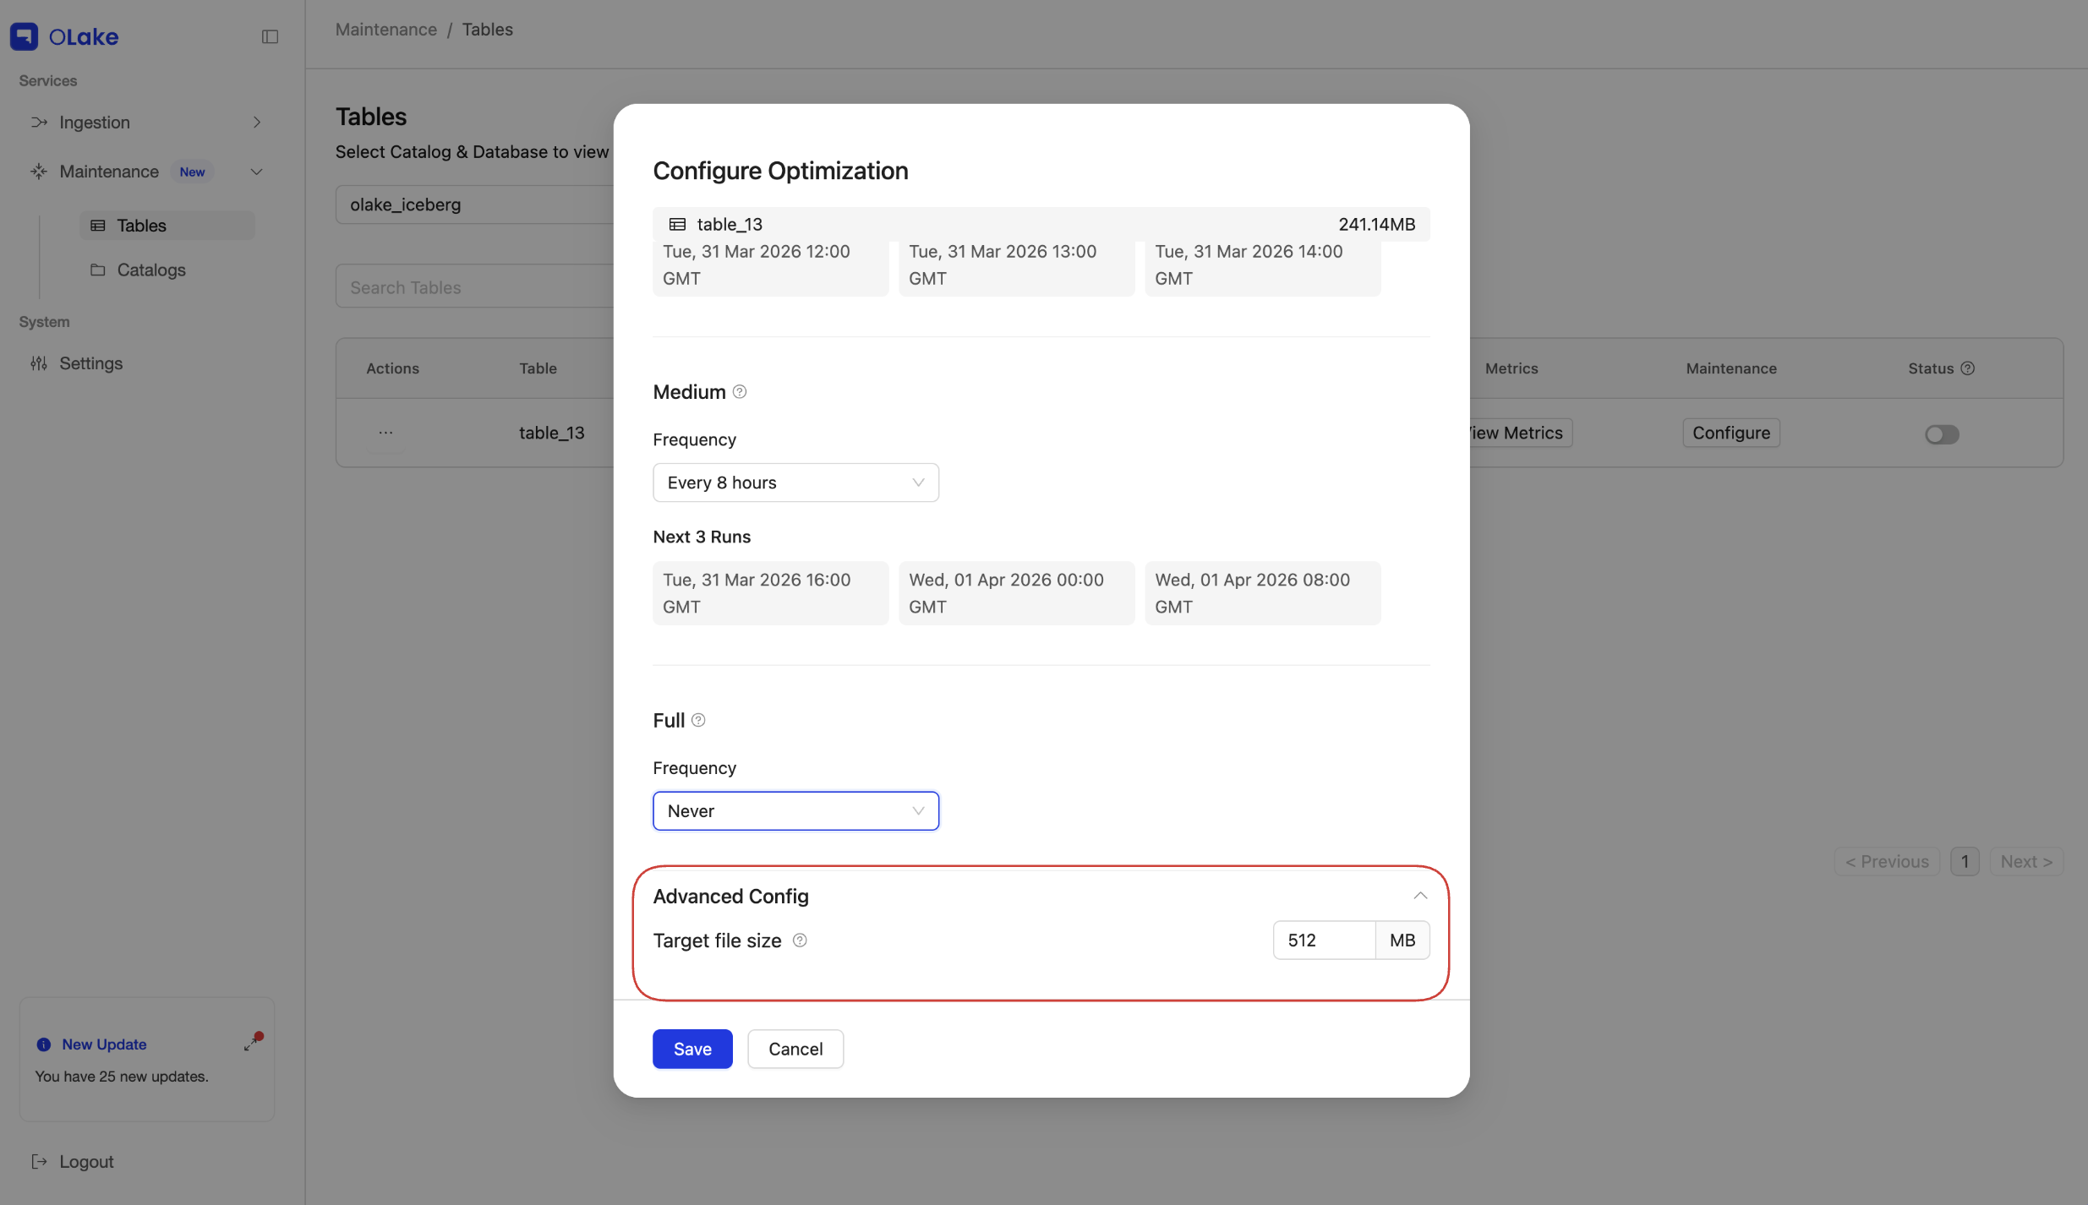Collapse the Advanced Config section
This screenshot has height=1205, width=2088.
pyautogui.click(x=1418, y=895)
